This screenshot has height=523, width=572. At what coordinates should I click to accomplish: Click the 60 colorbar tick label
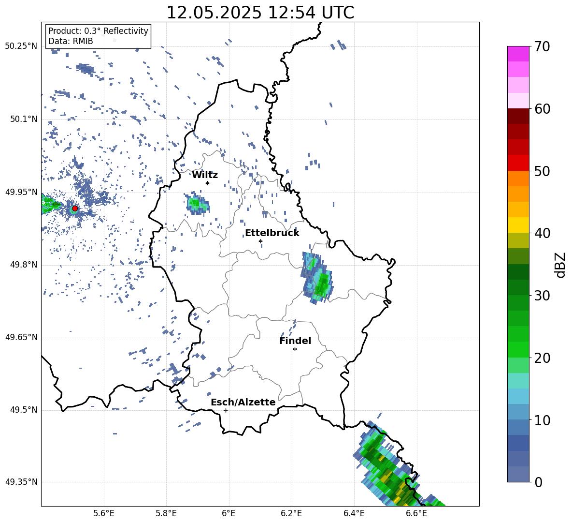pos(542,109)
